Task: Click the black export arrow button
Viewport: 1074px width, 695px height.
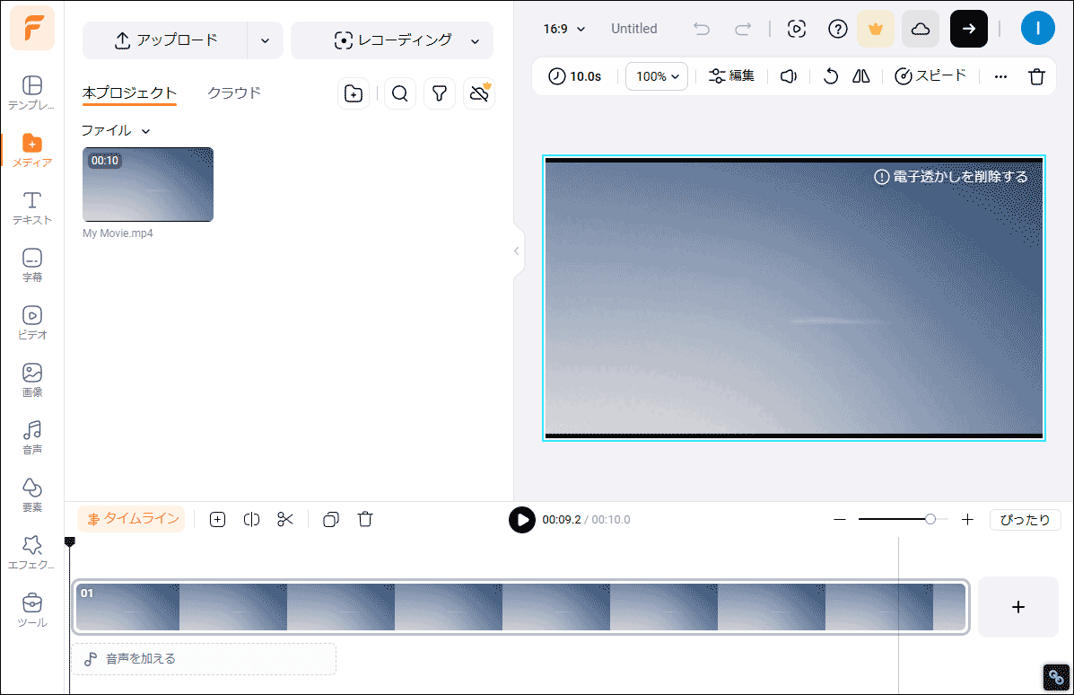Action: tap(968, 29)
